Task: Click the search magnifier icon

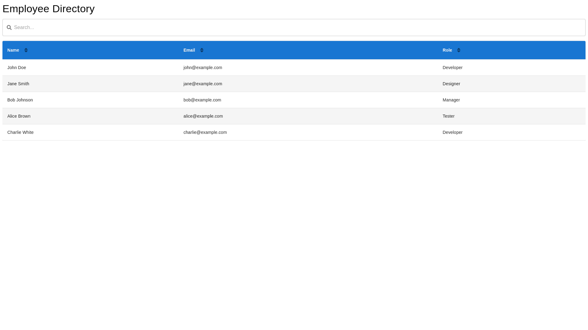Action: [9, 28]
